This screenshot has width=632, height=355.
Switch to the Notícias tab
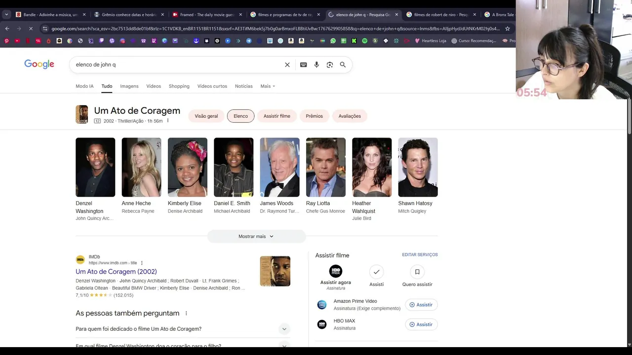click(244, 86)
